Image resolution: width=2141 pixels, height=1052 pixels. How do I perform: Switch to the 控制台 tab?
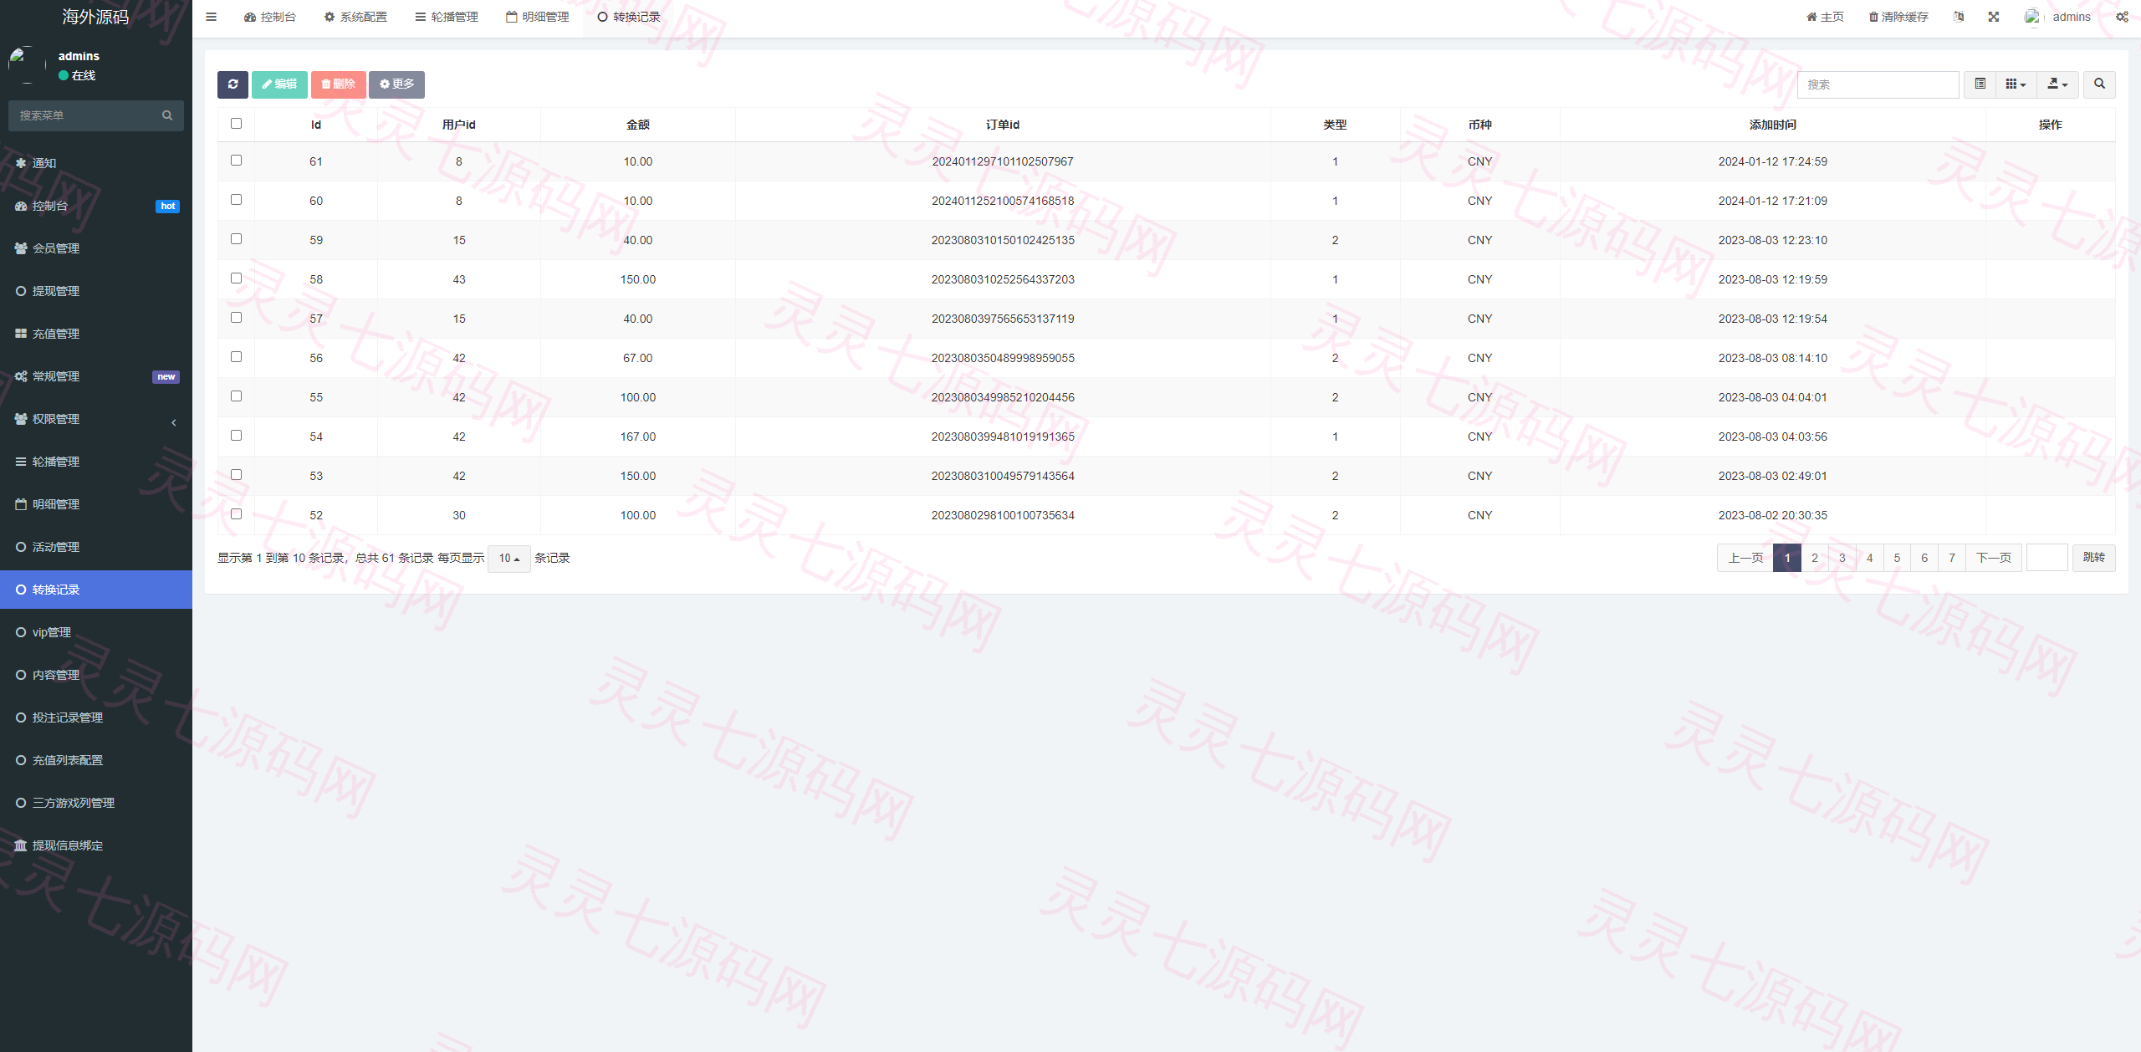coord(270,17)
